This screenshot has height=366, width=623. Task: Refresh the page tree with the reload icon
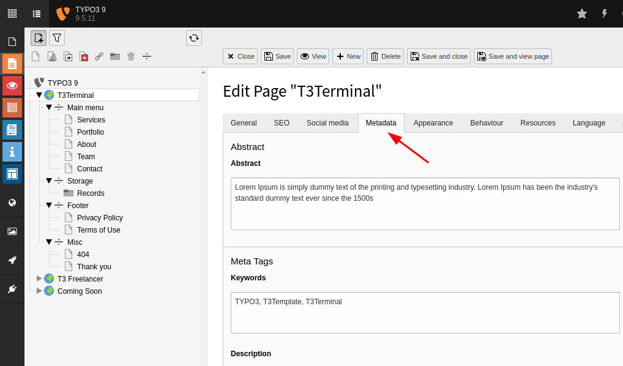(194, 37)
